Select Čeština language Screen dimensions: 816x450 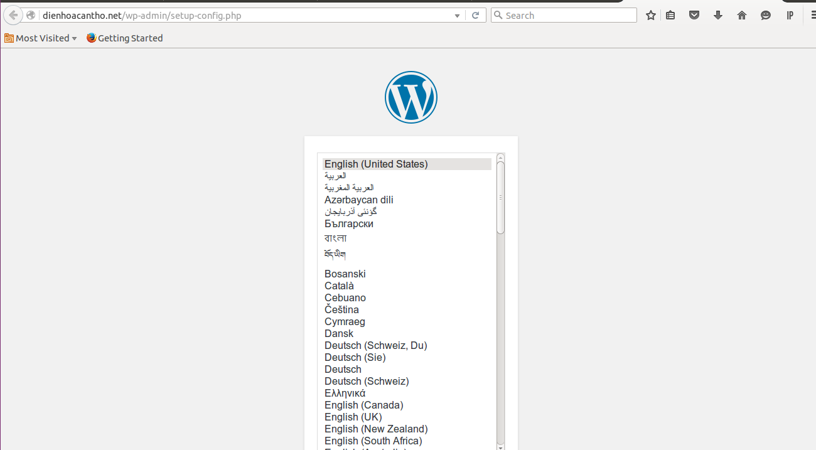[407, 310]
